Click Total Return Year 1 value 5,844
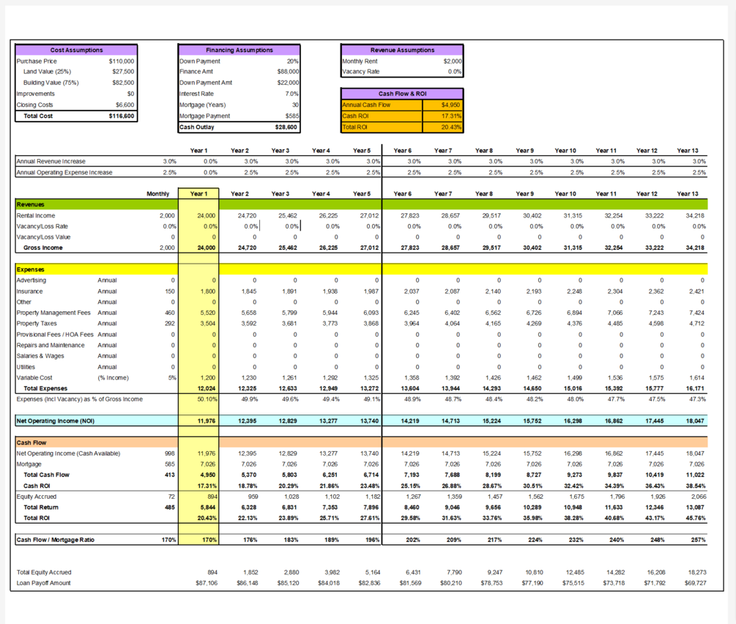The height and width of the screenshot is (624, 736). [x=208, y=507]
